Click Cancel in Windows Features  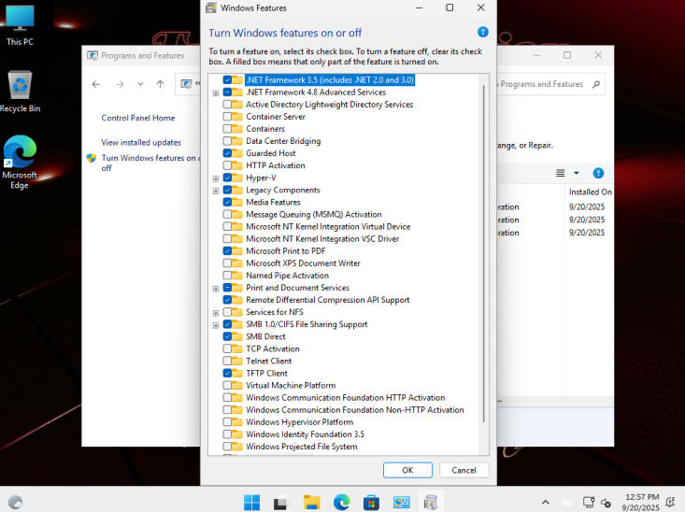tap(464, 470)
